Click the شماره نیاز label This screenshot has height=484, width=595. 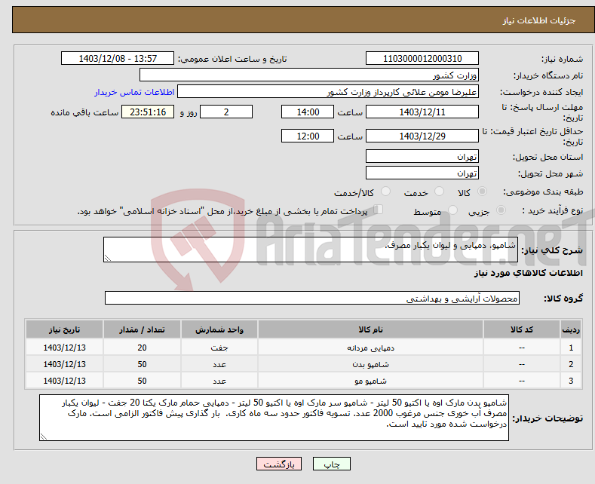[x=562, y=59]
